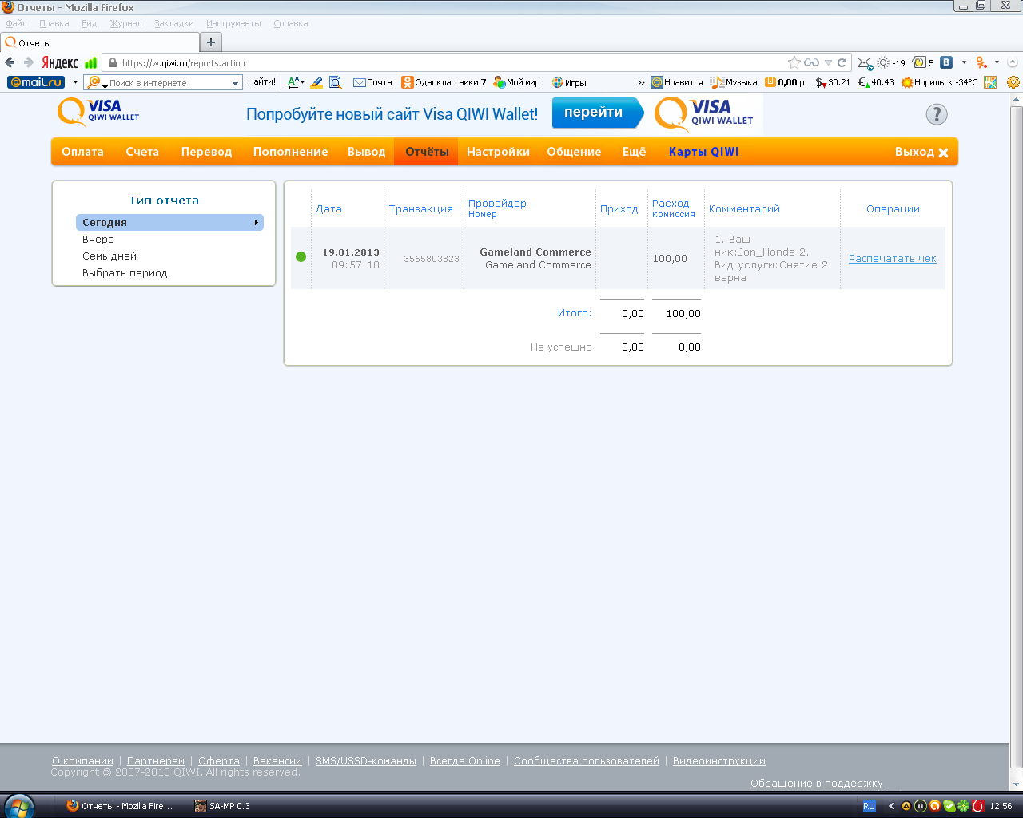Open the Счета menu tab

(x=142, y=152)
